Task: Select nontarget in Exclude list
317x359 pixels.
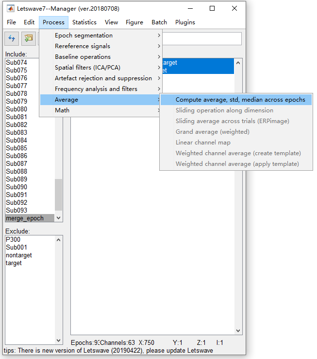Action: [x=30, y=255]
